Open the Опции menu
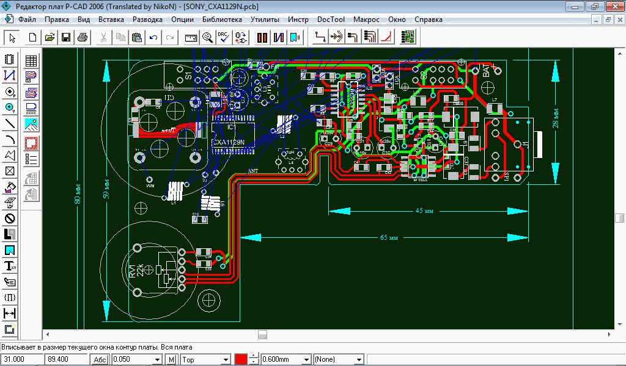 [182, 20]
